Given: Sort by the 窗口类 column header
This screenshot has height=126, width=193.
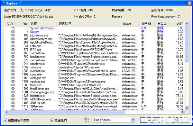Looking at the screenshot, I should tap(162, 24).
